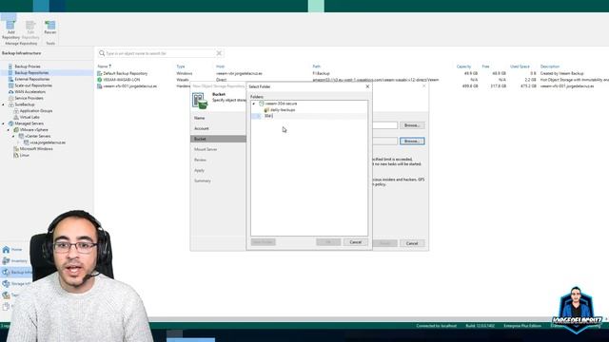Image resolution: width=609 pixels, height=342 pixels.
Task: Click the upper Browse button for bucket
Action: (412, 125)
